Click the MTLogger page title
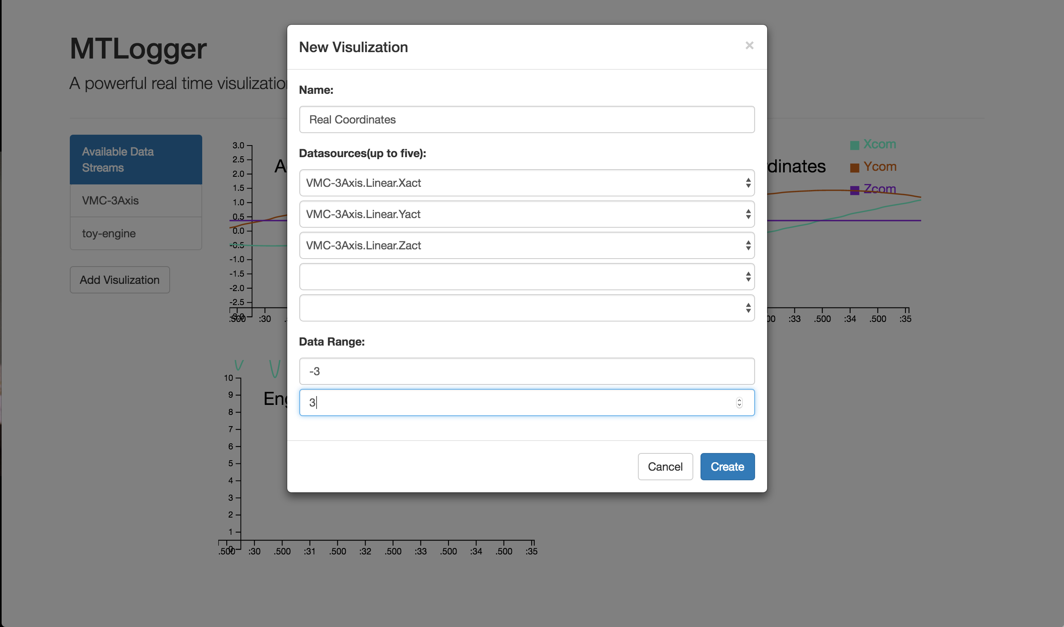Viewport: 1064px width, 627px height. (x=138, y=49)
